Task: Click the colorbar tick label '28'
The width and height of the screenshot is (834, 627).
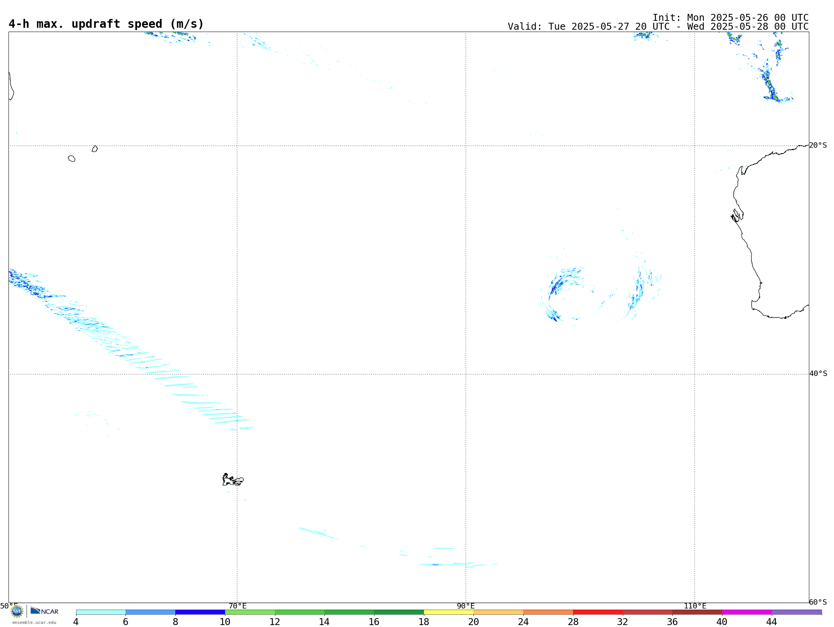Action: (573, 622)
